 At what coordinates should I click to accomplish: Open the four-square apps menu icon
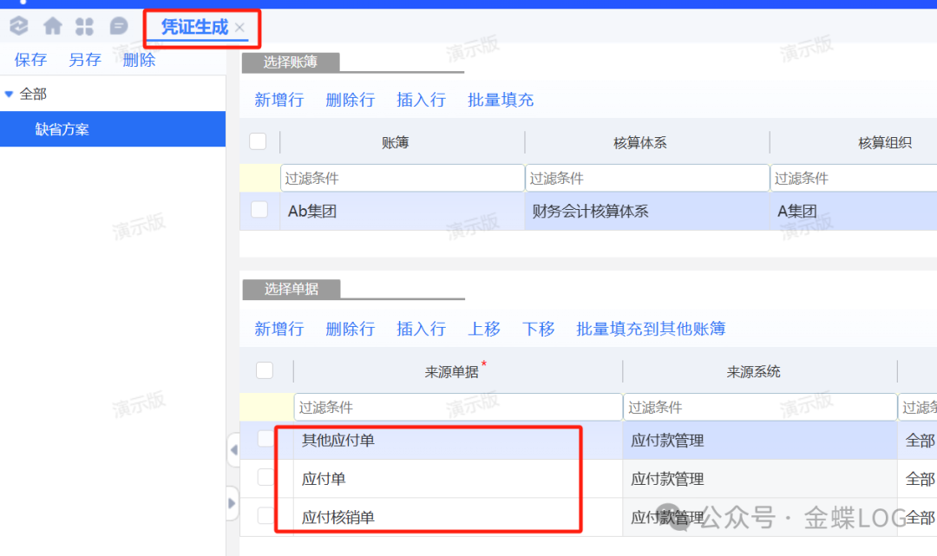tap(84, 27)
